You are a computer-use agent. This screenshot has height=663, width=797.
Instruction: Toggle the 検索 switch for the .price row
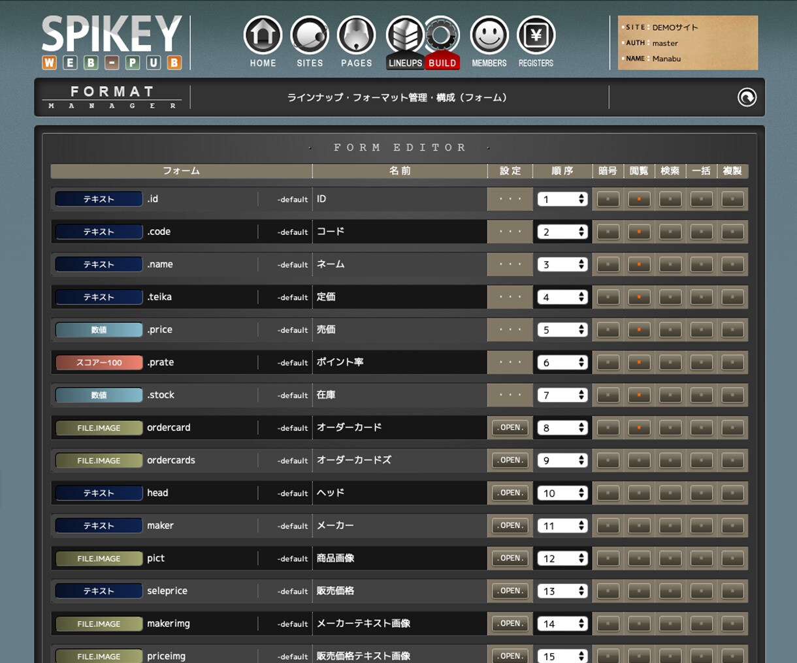point(670,330)
